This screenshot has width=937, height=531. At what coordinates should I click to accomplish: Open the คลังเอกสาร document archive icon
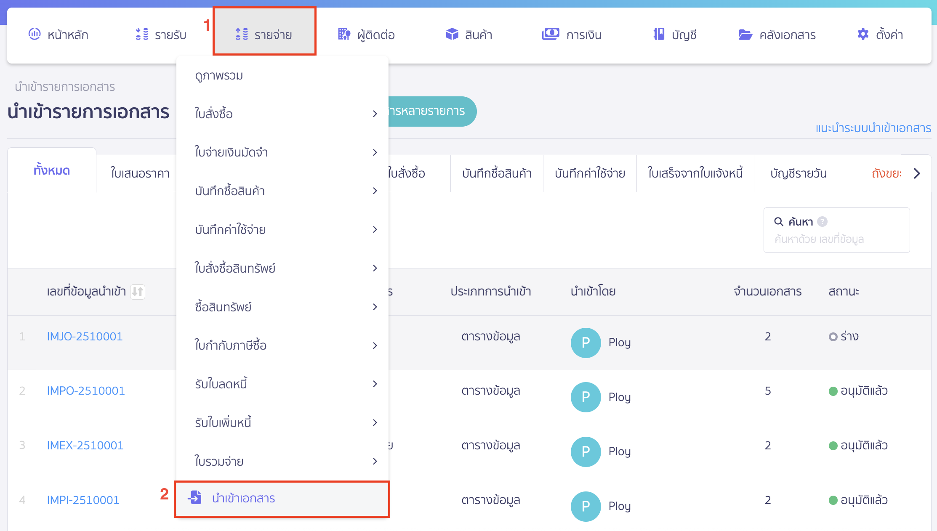tap(745, 35)
